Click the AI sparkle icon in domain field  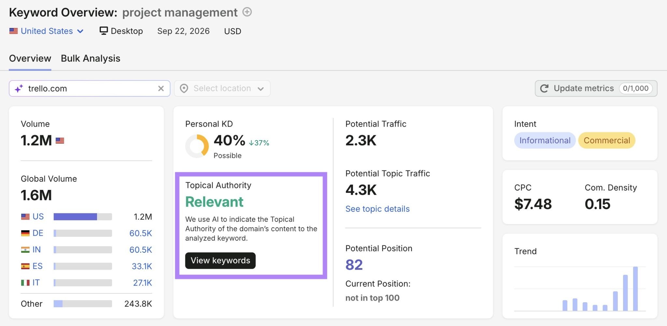(19, 89)
